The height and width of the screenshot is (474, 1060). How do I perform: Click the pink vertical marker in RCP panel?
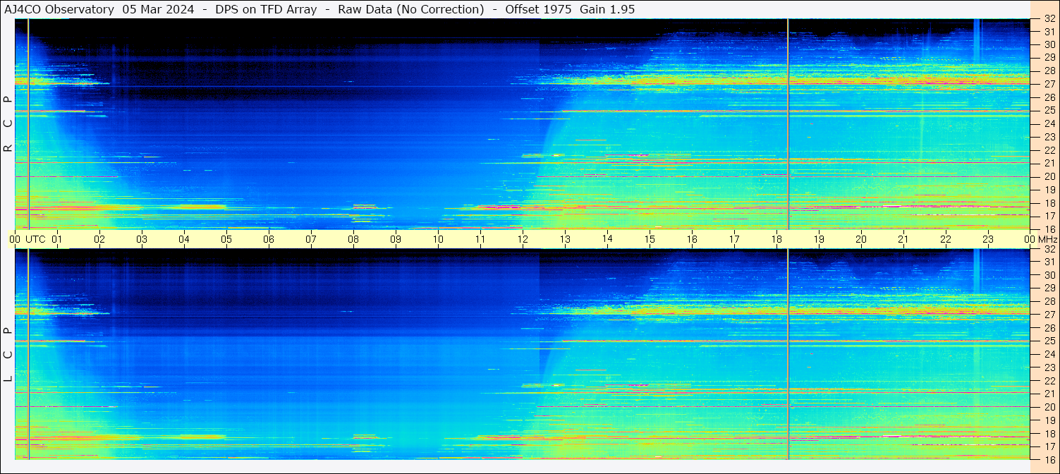788,123
